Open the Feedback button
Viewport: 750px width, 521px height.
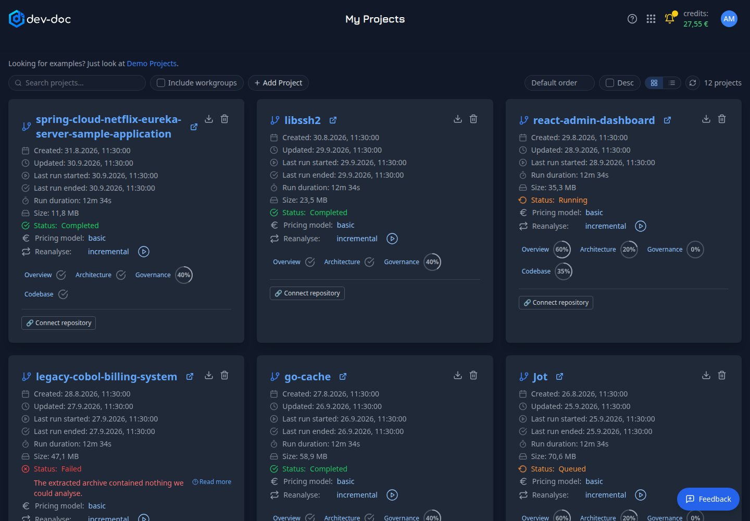pyautogui.click(x=708, y=499)
